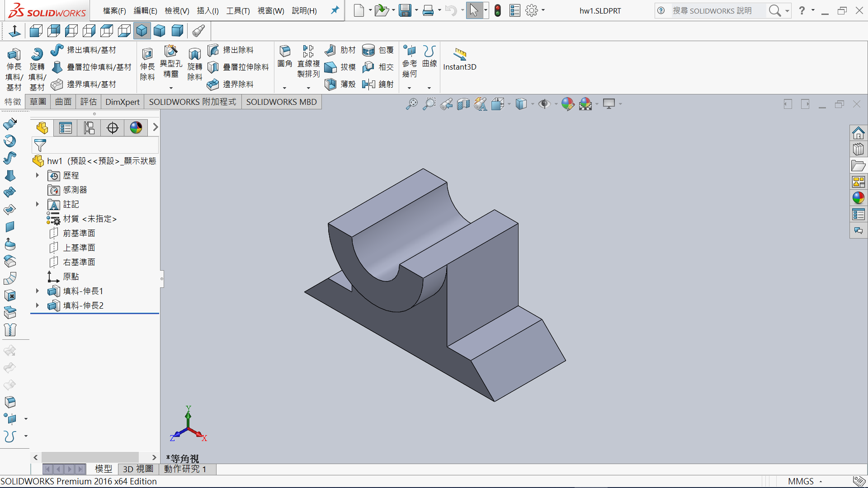This screenshot has width=868, height=488.
Task: Open the 插入(I) menu
Action: click(x=208, y=10)
